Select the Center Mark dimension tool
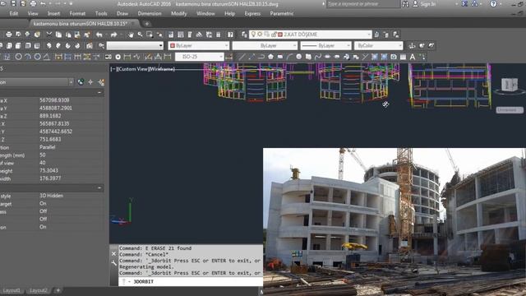The height and width of the screenshot is (296, 526). 118,57
